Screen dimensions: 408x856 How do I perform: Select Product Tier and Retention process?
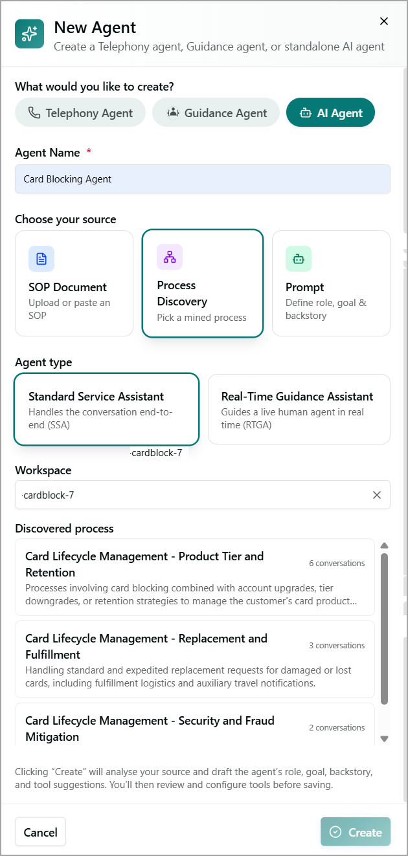[195, 577]
